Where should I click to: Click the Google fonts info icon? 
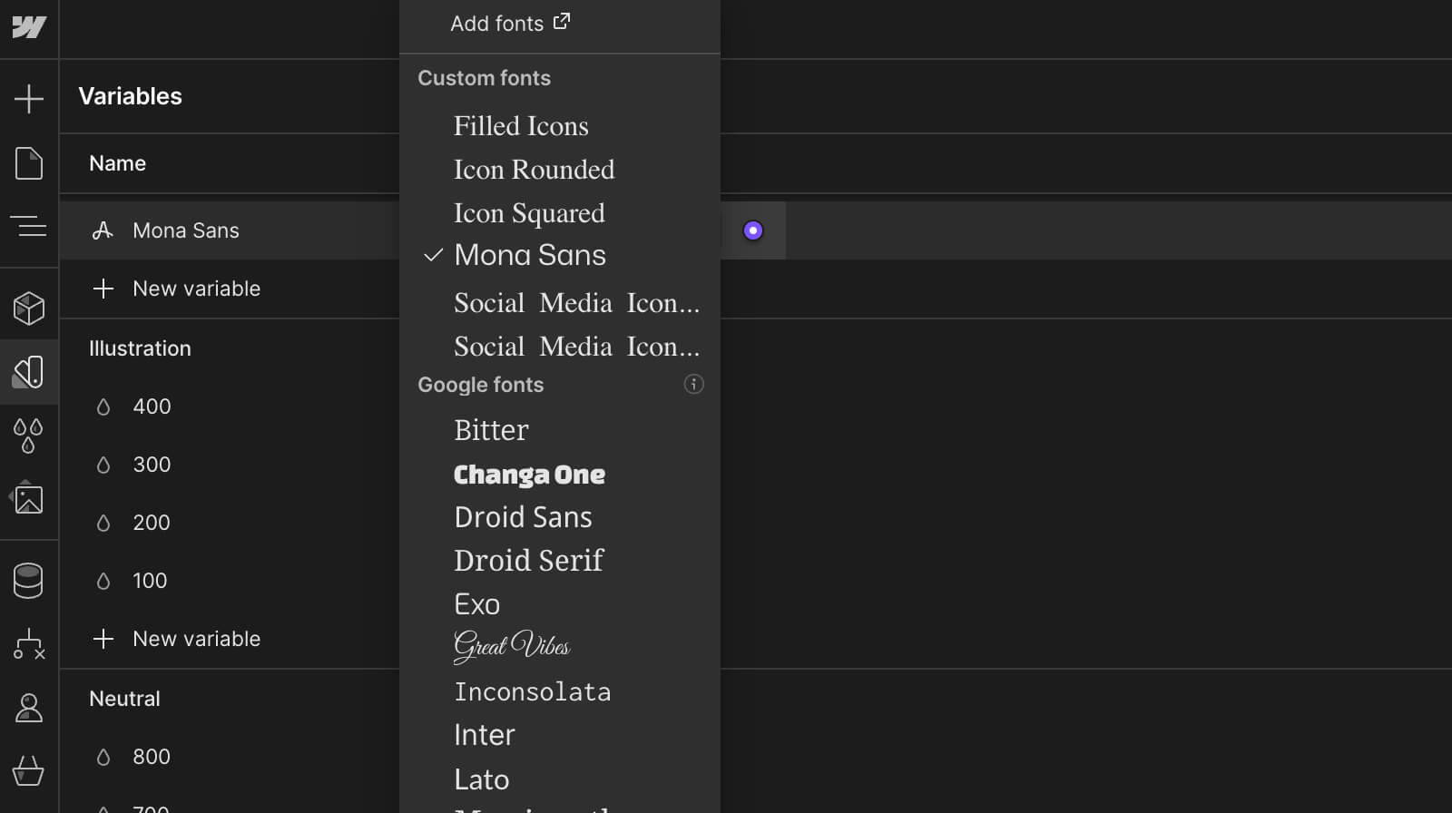693,384
